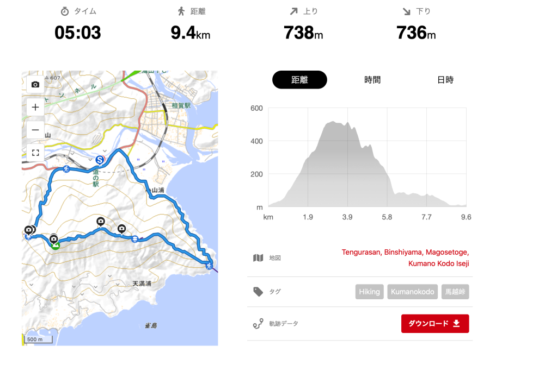The width and height of the screenshot is (557, 384).
Task: Switch elevation chart to 距離 view
Action: (299, 80)
